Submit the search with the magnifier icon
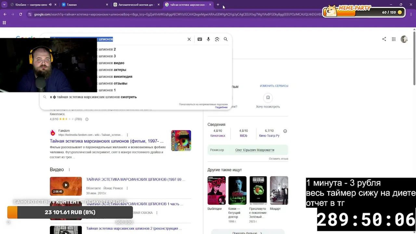This screenshot has height=234, width=416. pos(226,39)
